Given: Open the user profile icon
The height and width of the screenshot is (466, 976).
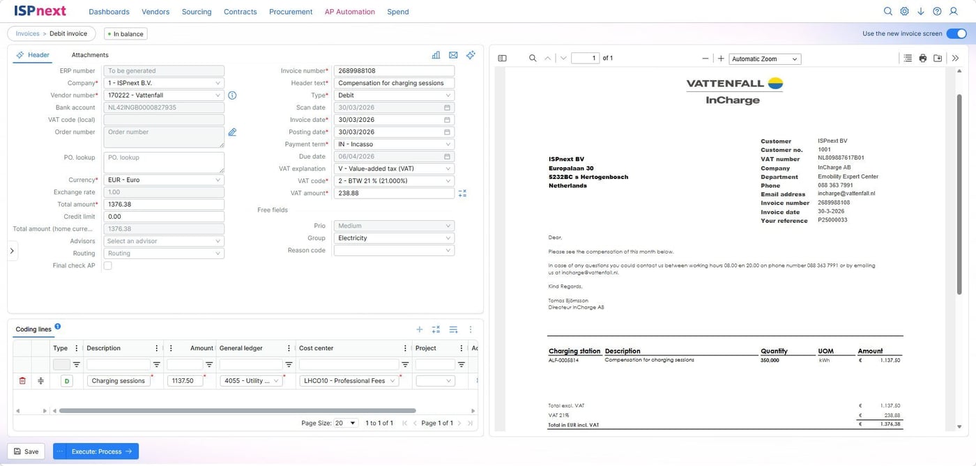Looking at the screenshot, I should (x=954, y=11).
